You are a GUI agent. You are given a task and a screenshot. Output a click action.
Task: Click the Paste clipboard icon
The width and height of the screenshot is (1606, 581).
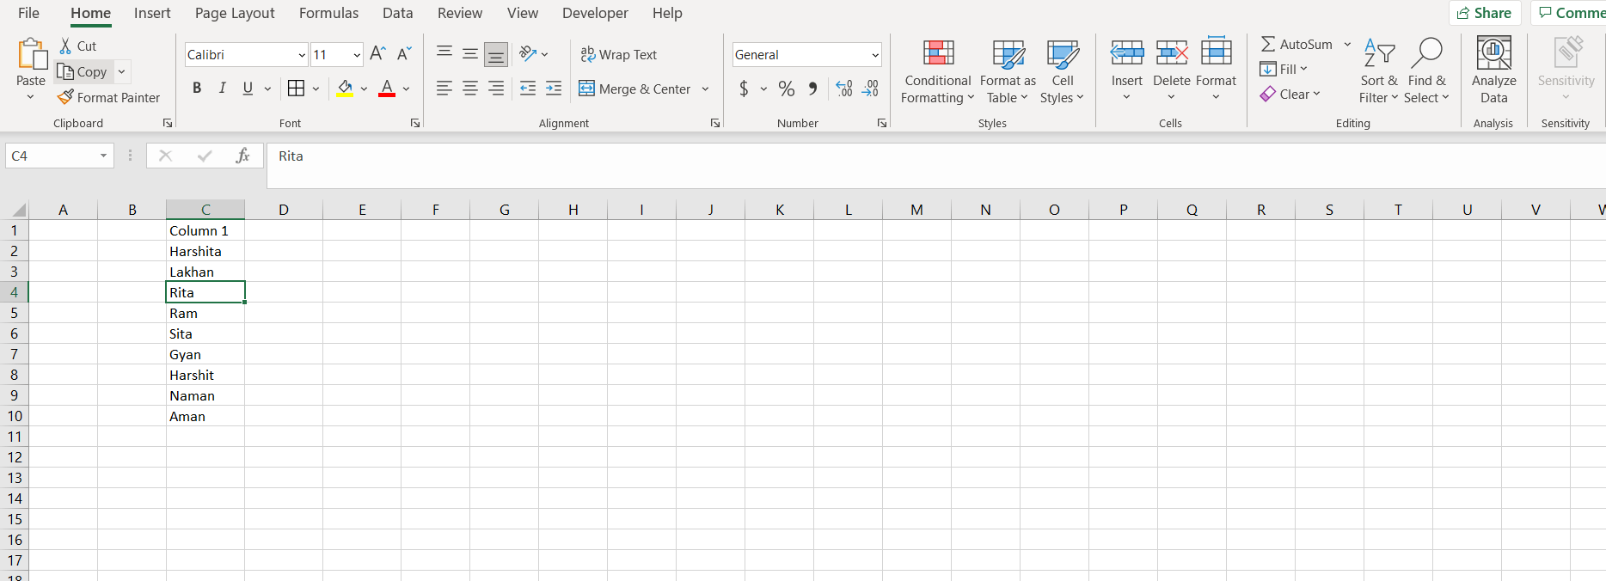click(32, 53)
